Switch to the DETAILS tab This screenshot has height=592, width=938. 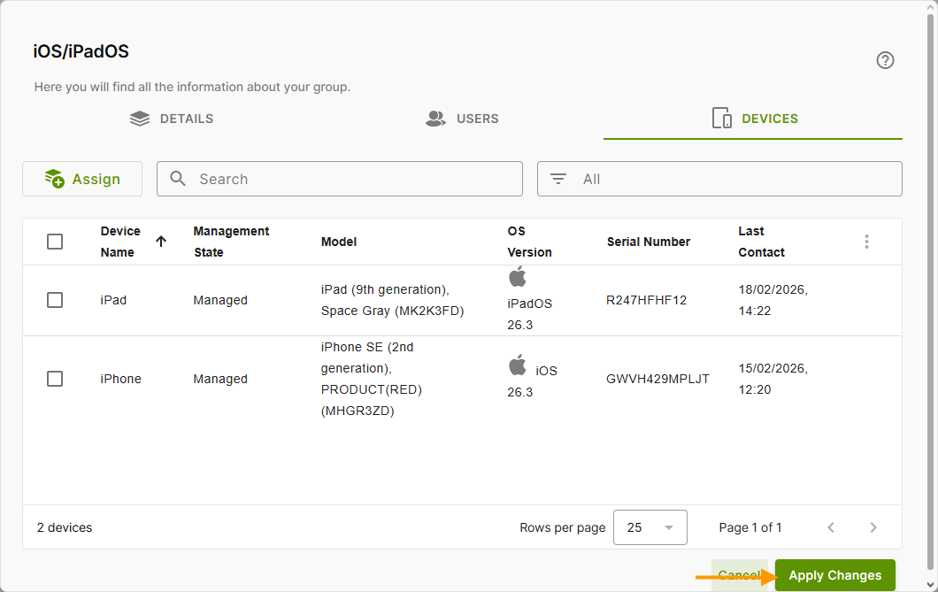172,119
